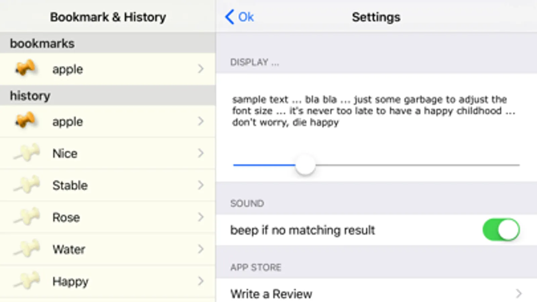
Task: Expand the Write a Review chevron
Action: pyautogui.click(x=519, y=294)
